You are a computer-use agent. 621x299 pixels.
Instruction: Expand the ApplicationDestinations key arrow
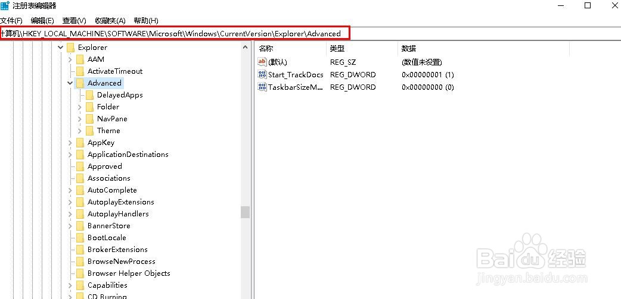click(70, 155)
